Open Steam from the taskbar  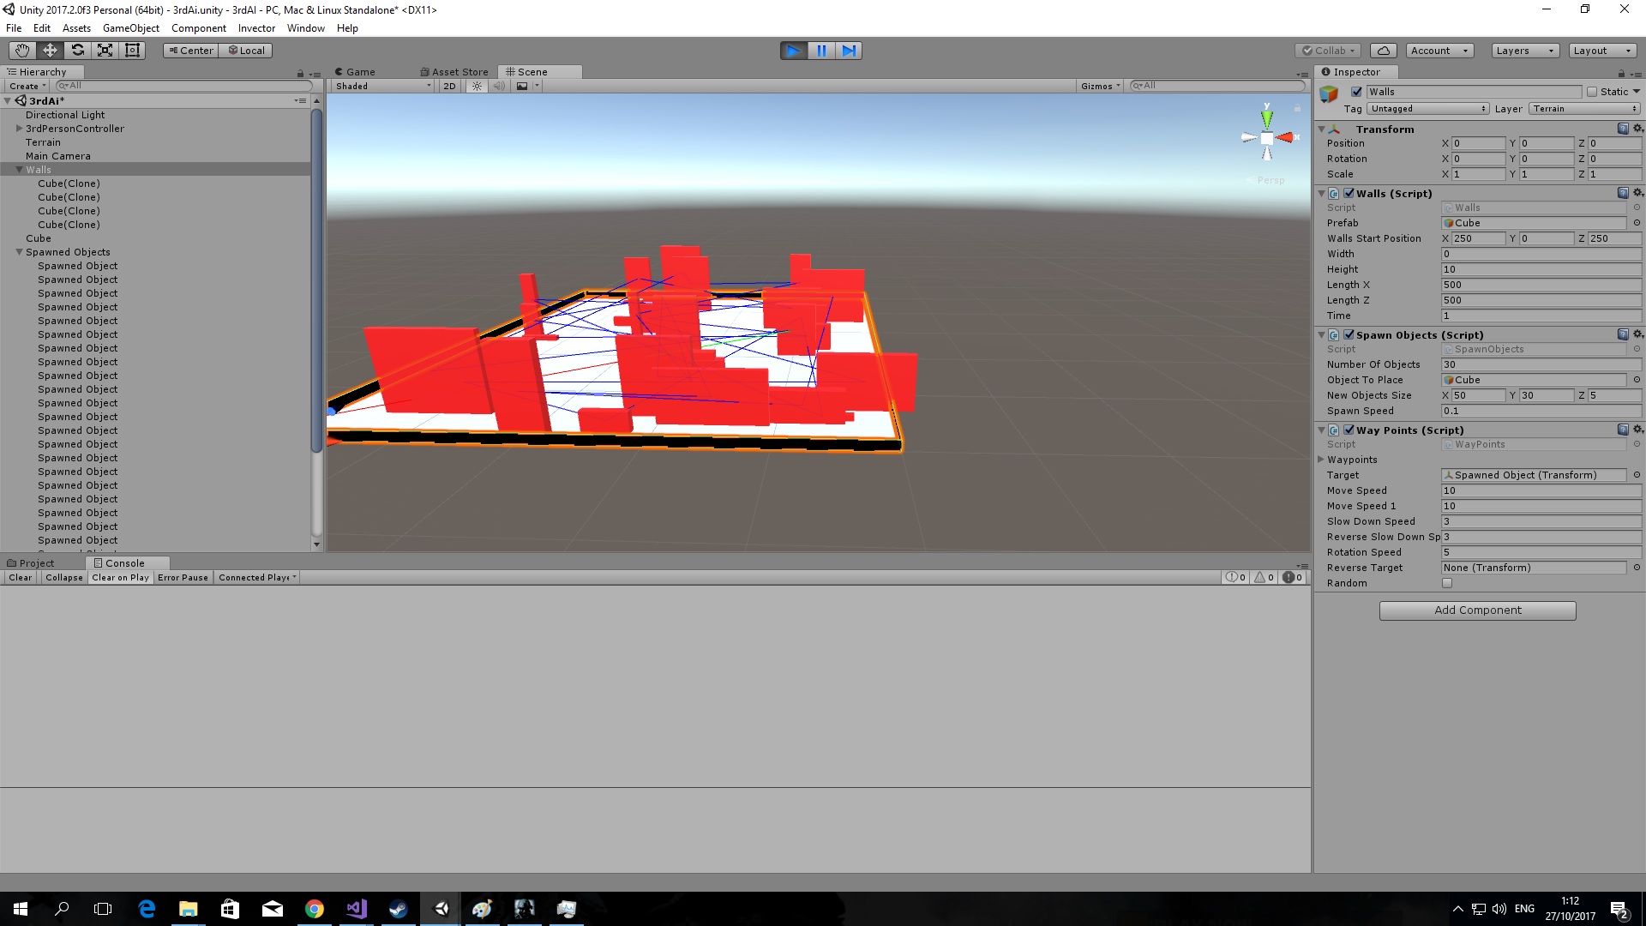399,909
